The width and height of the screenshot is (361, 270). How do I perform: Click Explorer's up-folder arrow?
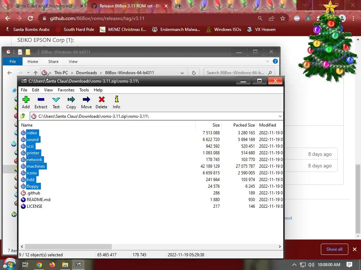pos(36,73)
